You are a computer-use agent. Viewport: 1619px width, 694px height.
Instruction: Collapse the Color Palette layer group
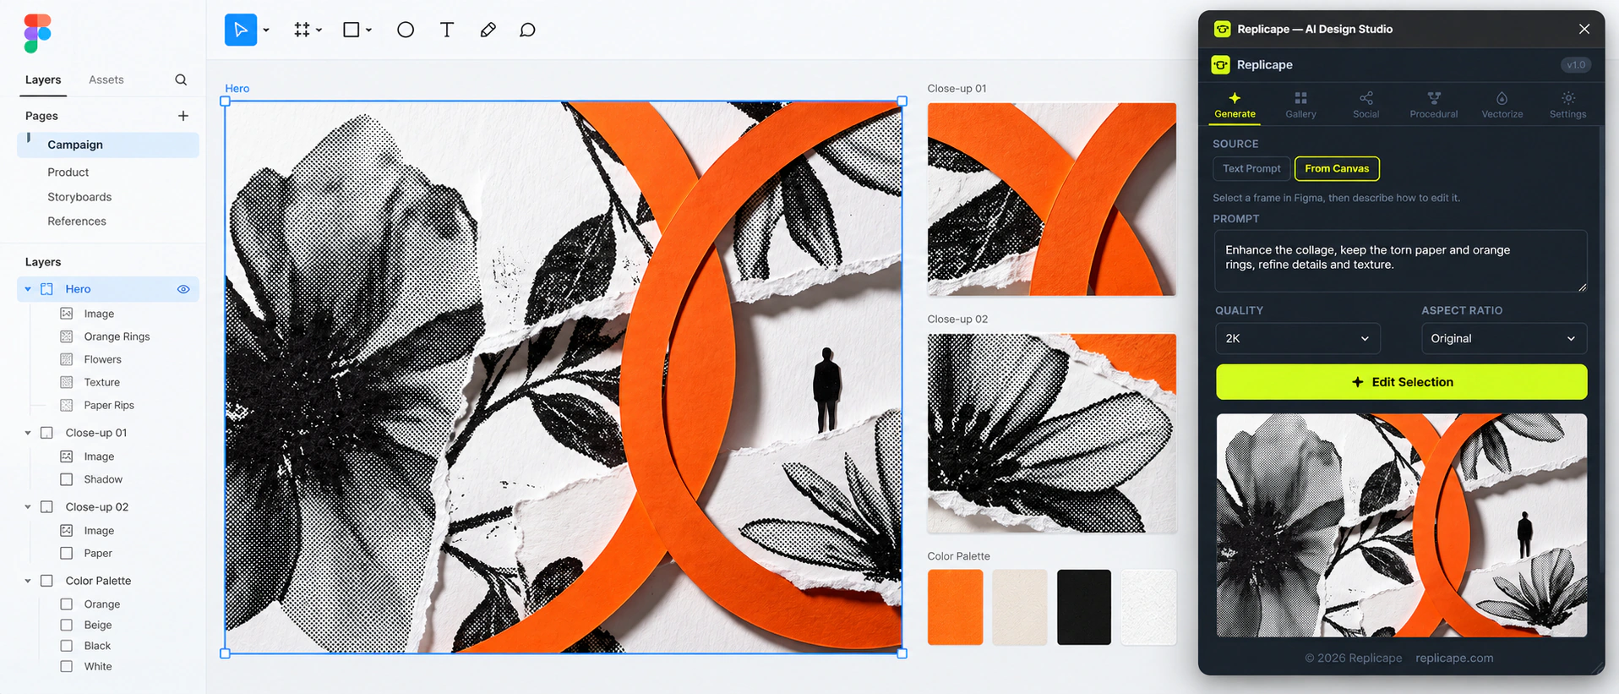[28, 581]
